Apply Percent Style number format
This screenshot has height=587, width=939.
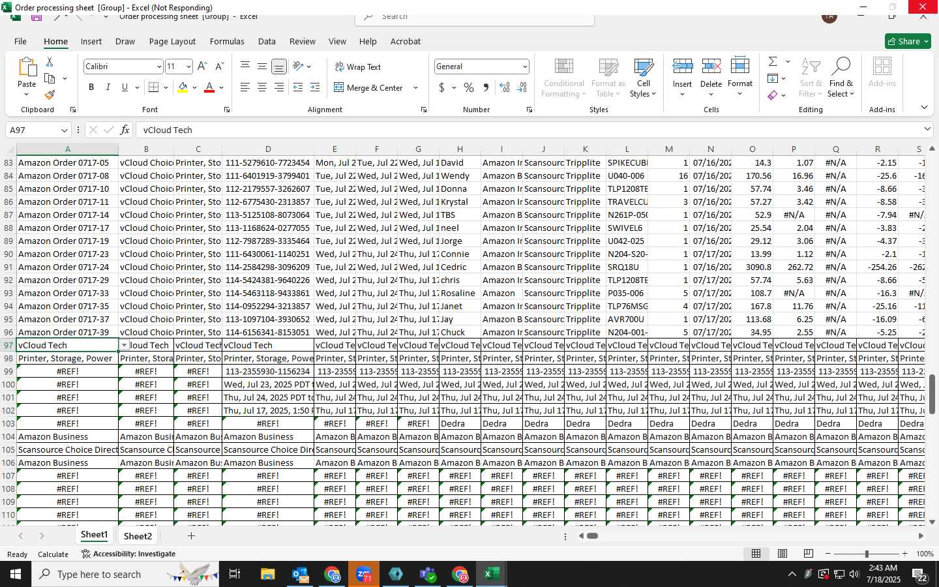pyautogui.click(x=469, y=87)
